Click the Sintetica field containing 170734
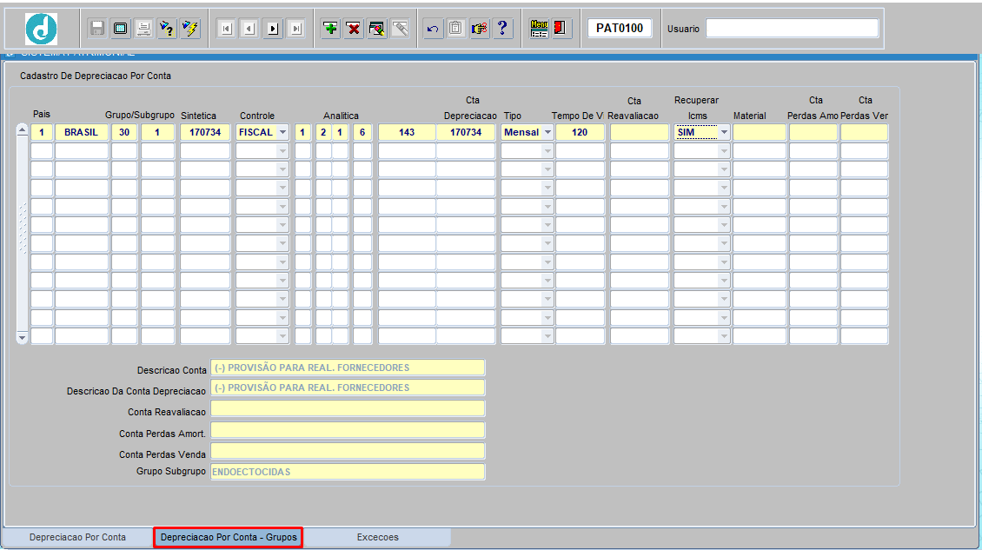Image resolution: width=982 pixels, height=550 pixels. [x=205, y=133]
